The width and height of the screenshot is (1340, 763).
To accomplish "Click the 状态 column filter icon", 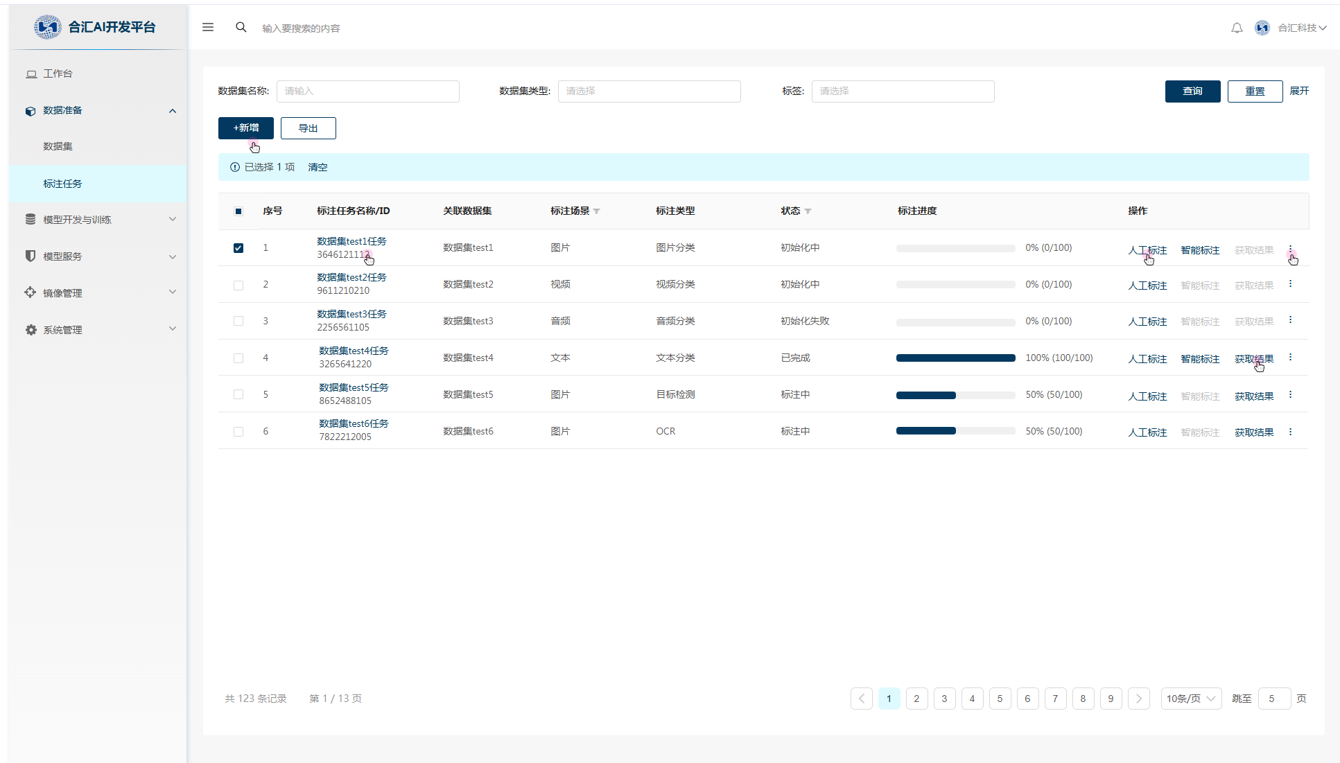I will coord(808,211).
